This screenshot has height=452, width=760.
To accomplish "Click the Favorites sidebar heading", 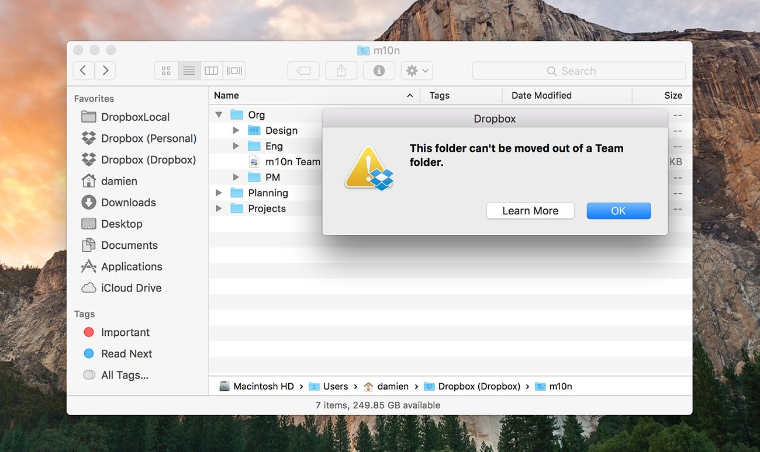I will (x=94, y=99).
